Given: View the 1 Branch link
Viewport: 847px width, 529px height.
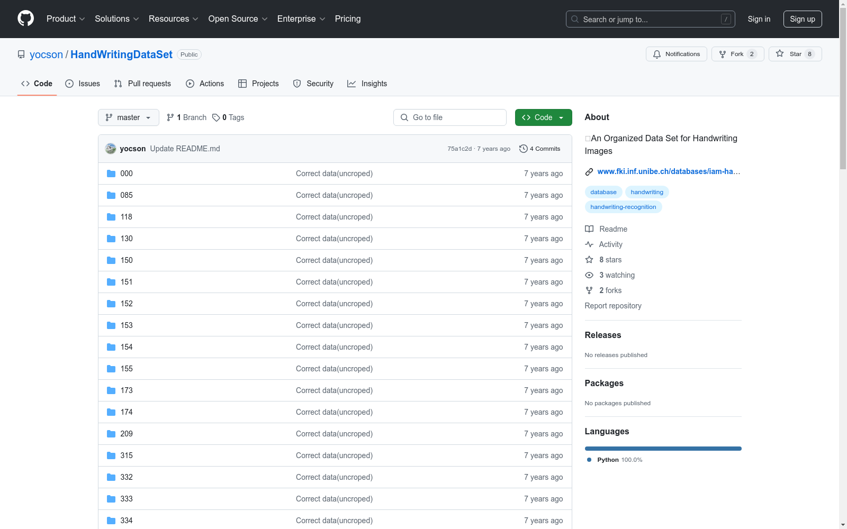Looking at the screenshot, I should click(186, 117).
